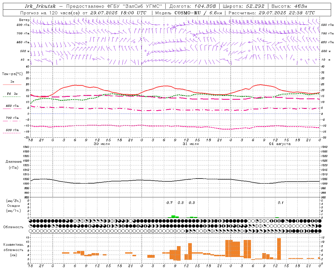Screen dimensions: 335x268
Task: Click the dashed line sample under "Td 2м"
Action: [x=12, y=97]
